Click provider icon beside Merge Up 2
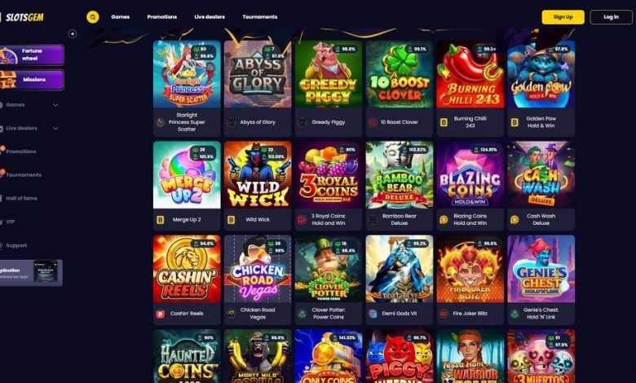This screenshot has width=636, height=383. [x=160, y=220]
